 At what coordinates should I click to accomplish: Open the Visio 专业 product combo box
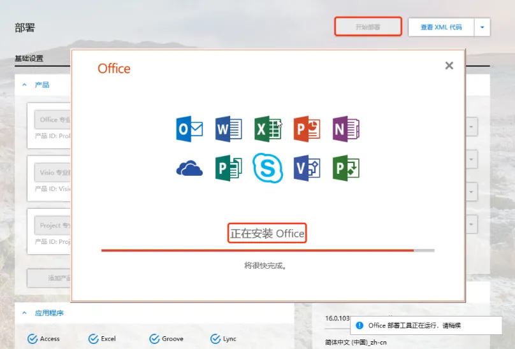pos(53,173)
